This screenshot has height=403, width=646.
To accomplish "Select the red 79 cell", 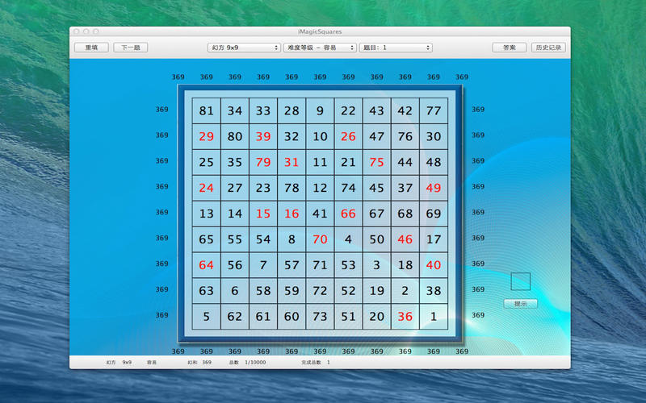I will (x=263, y=162).
